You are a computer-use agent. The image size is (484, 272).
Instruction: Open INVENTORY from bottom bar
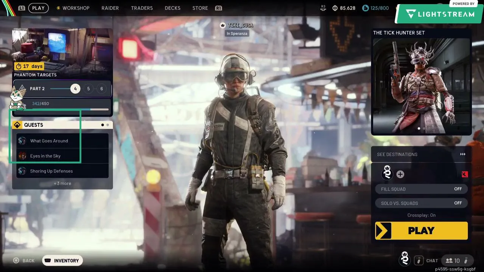click(62, 261)
